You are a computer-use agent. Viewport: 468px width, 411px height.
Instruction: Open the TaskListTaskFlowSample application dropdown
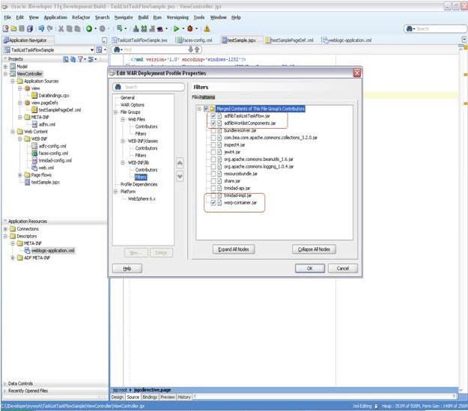pos(92,50)
